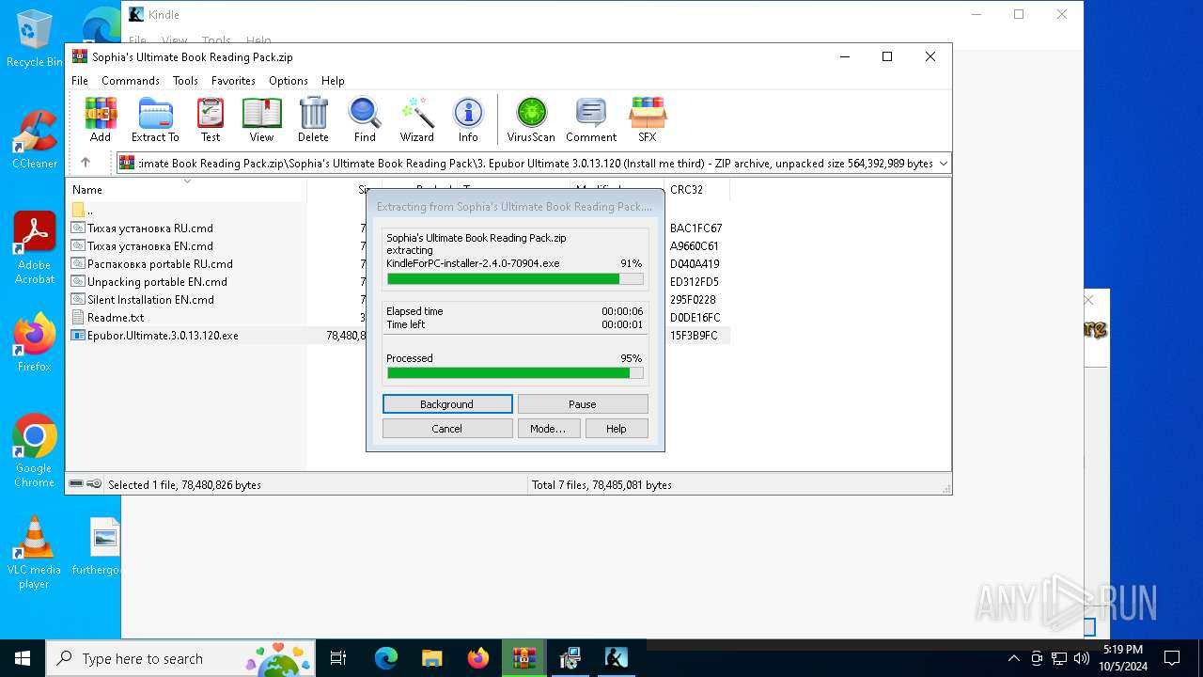
Task: Switch to Kindle taskbar icon
Action: (616, 658)
